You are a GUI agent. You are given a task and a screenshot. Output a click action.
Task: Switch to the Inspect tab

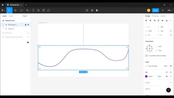pyautogui.click(x=163, y=16)
